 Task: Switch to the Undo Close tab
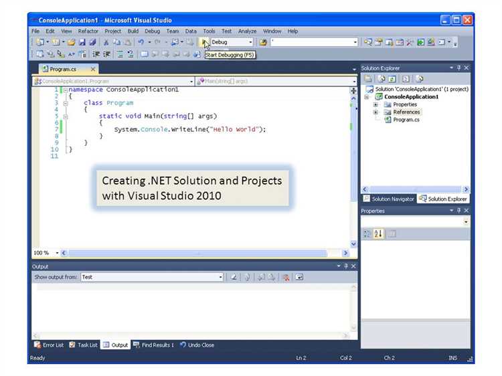197,345
